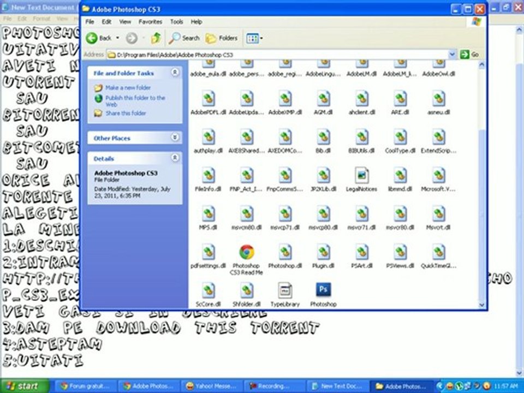The width and height of the screenshot is (524, 393).
Task: Select MPS.dll file icon
Action: pyautogui.click(x=208, y=213)
